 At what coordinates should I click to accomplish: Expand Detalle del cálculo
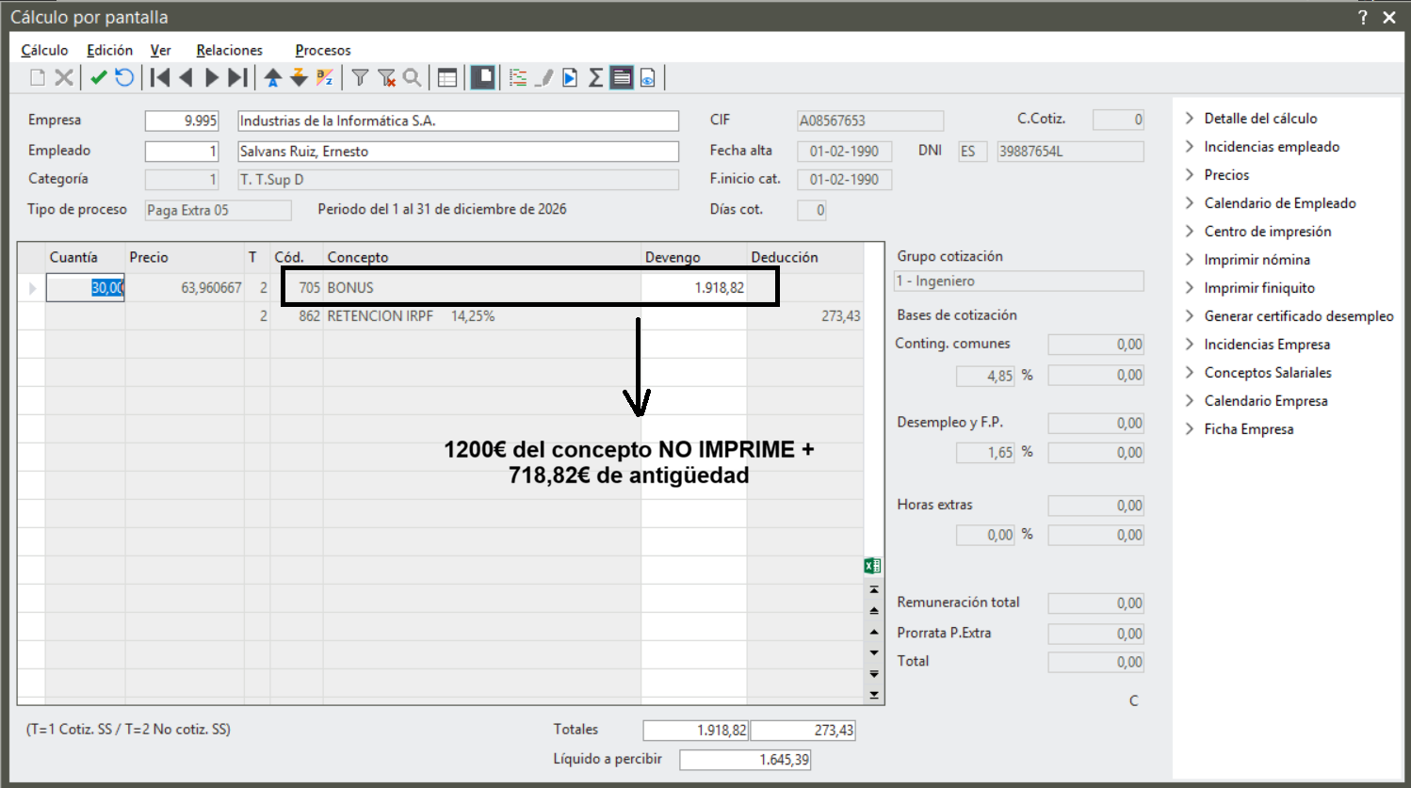click(x=1260, y=119)
